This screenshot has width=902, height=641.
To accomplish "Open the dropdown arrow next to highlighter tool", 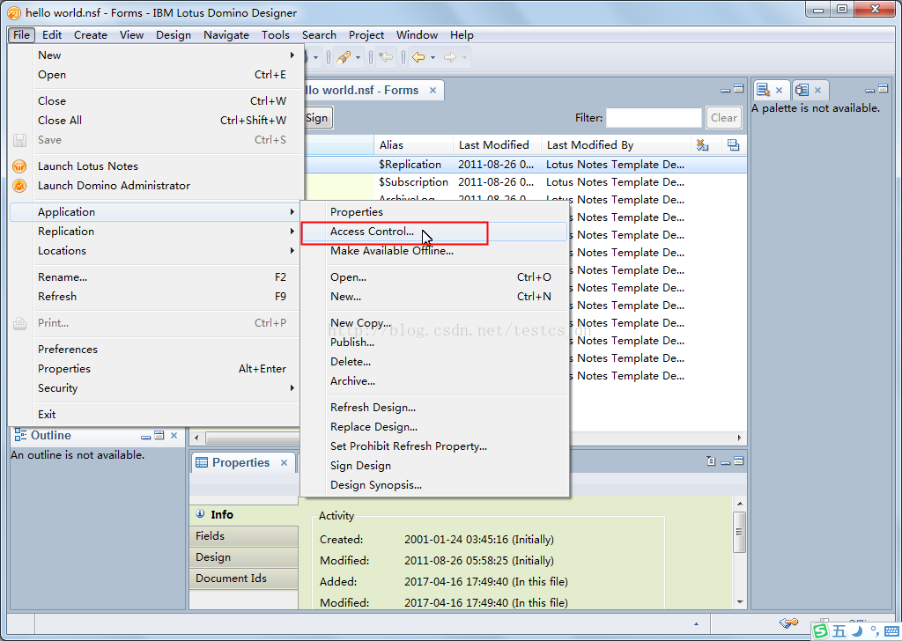I will pos(358,57).
